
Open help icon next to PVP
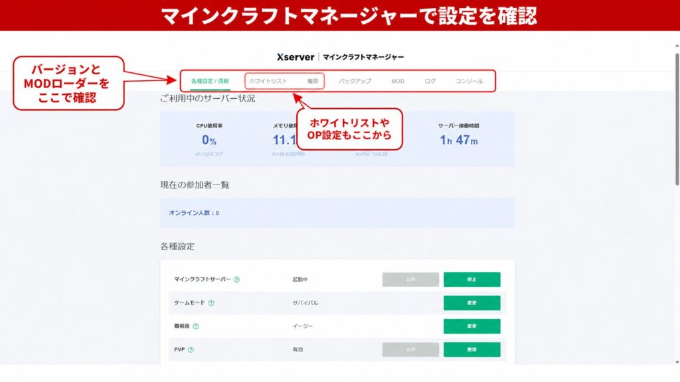191,350
